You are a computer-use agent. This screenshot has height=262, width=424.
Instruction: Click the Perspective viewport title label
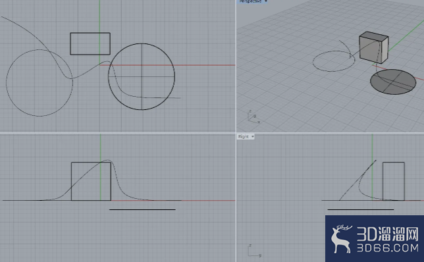coord(250,1)
